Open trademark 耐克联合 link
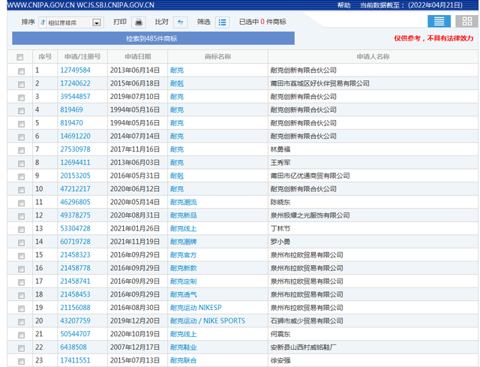This screenshot has width=480, height=367. (x=183, y=360)
